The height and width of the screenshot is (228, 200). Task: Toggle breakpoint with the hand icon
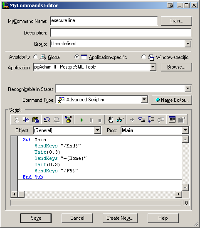[111, 120]
